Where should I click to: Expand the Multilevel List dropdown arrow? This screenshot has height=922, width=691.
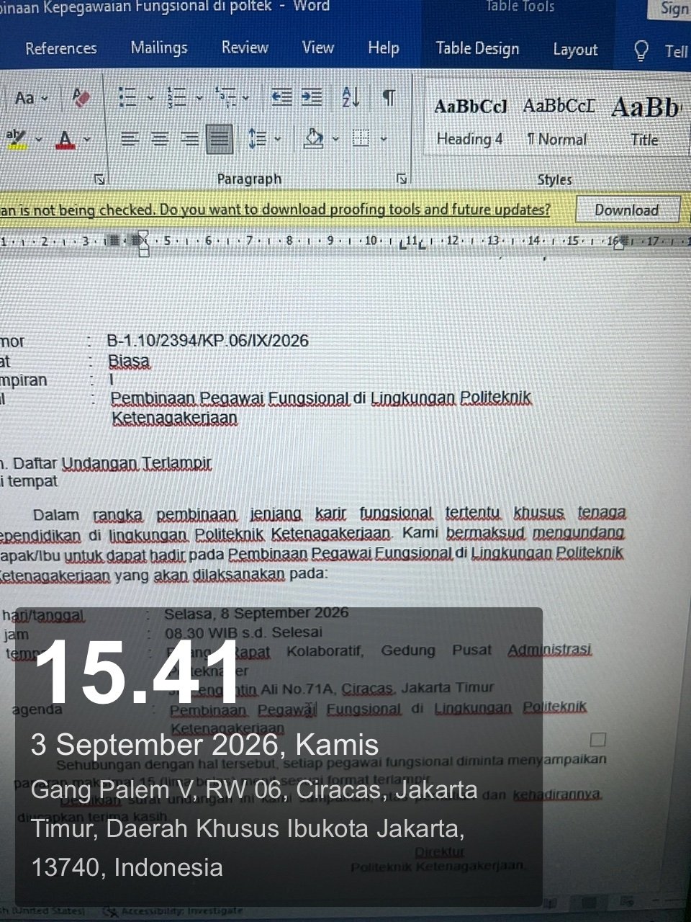pyautogui.click(x=246, y=98)
